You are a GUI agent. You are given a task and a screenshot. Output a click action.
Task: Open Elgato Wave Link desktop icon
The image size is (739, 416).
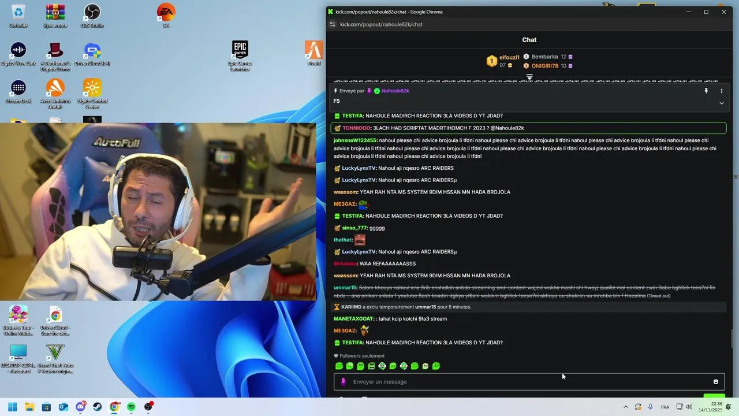coord(18,53)
